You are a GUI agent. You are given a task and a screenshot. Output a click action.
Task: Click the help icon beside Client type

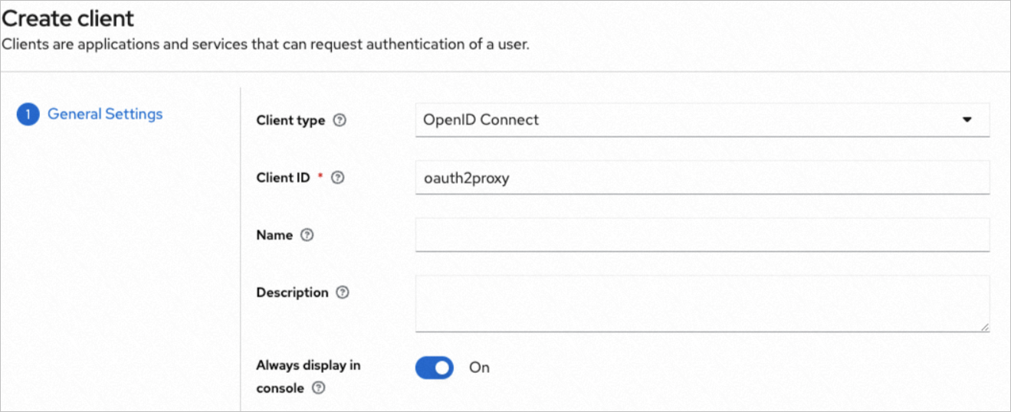[340, 120]
